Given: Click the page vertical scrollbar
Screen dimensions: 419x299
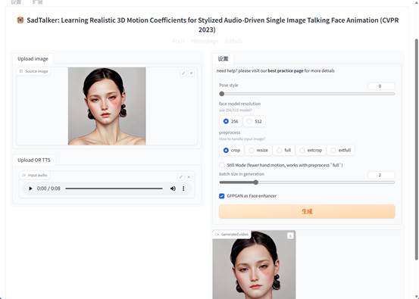Looking at the screenshot, I should (x=416, y=150).
